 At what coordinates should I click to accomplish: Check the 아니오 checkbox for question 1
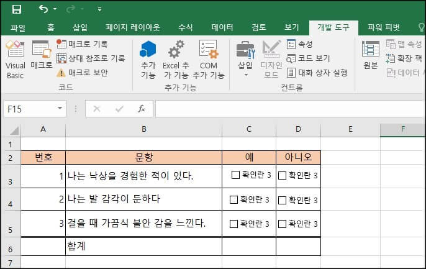(282, 176)
